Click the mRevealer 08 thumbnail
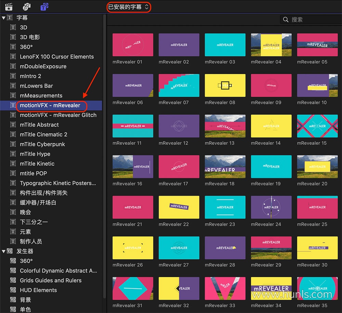This screenshot has width=342, height=313. pyautogui.click(x=225, y=85)
